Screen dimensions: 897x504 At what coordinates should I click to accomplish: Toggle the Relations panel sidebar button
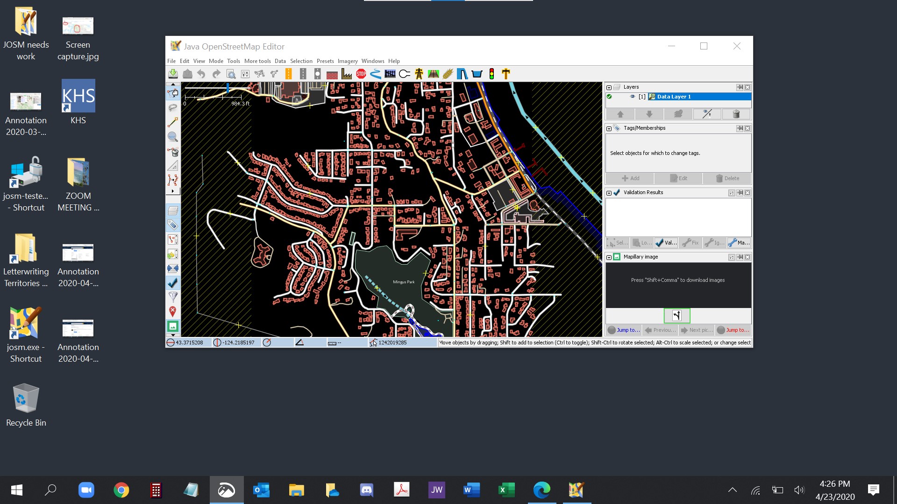pos(173,254)
